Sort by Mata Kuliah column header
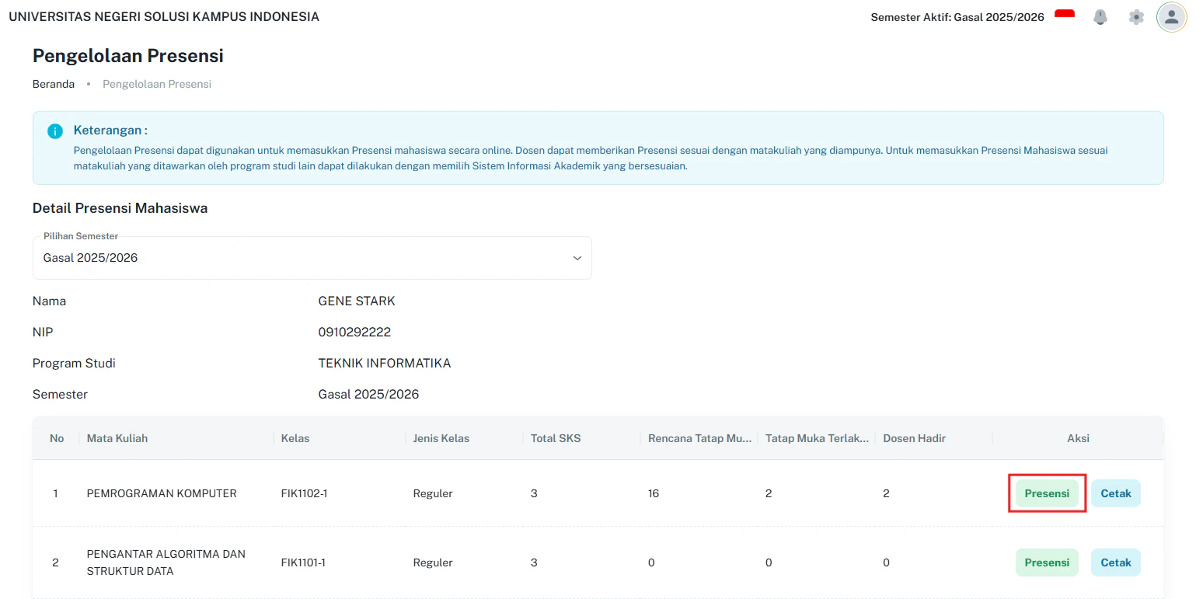This screenshot has height=599, width=1203. (x=117, y=438)
